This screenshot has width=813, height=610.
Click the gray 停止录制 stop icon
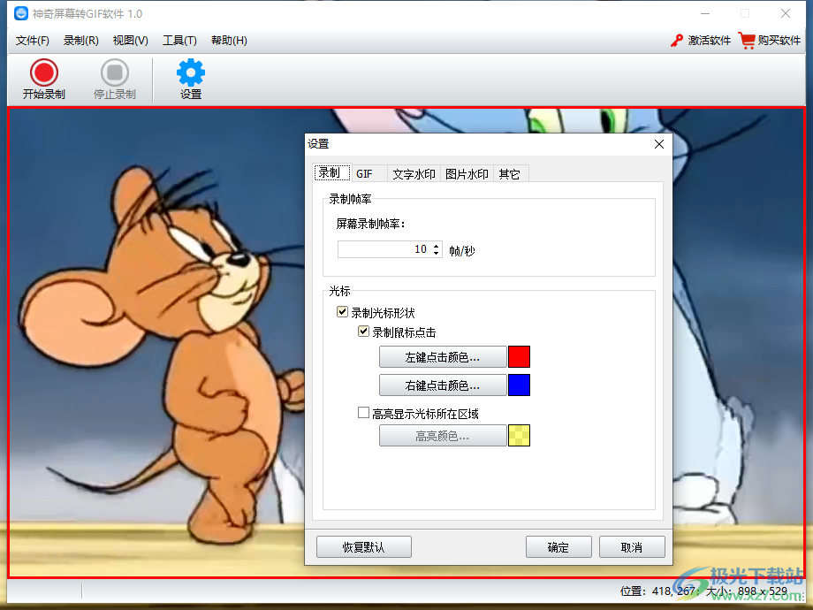(115, 72)
